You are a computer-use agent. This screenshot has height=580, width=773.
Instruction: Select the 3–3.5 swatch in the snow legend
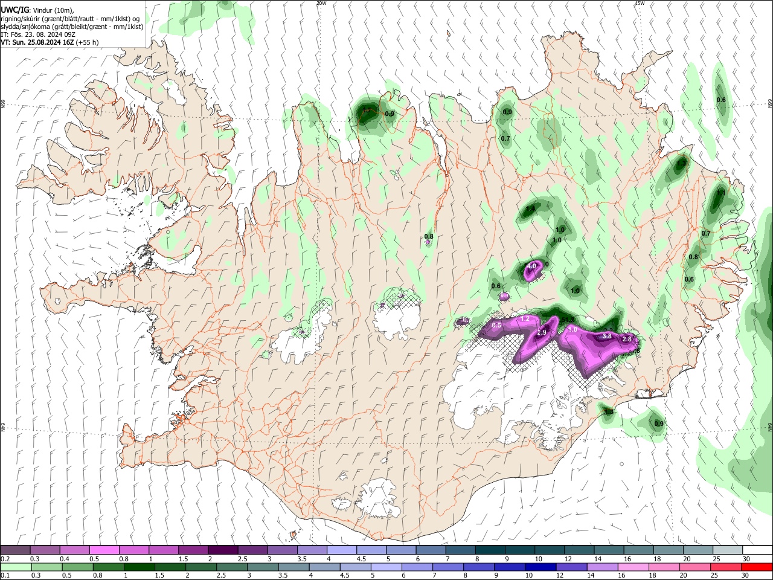[282, 550]
